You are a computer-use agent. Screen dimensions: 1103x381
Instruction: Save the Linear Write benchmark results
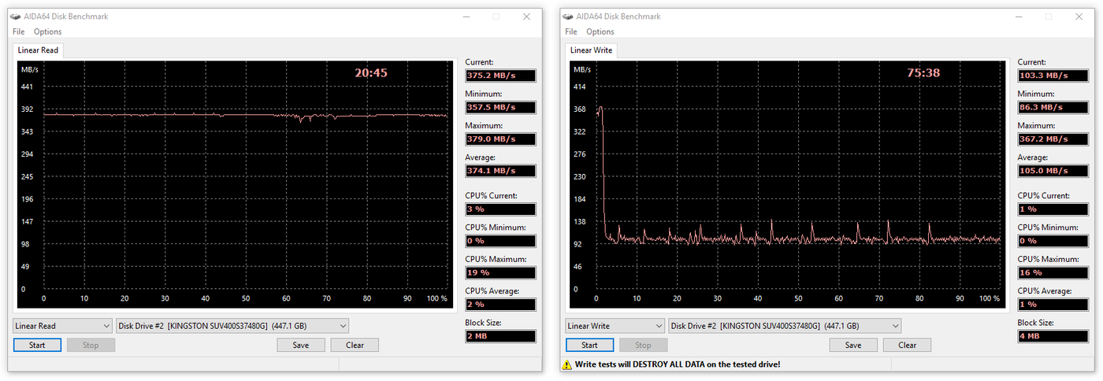853,345
